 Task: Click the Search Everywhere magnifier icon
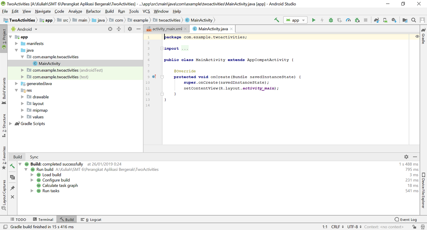click(x=414, y=20)
